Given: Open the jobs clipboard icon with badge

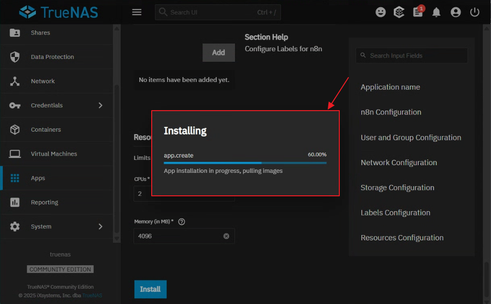Looking at the screenshot, I should pos(418,11).
